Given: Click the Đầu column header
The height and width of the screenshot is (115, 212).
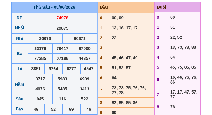Looking at the screenshot, I should click(104, 7).
